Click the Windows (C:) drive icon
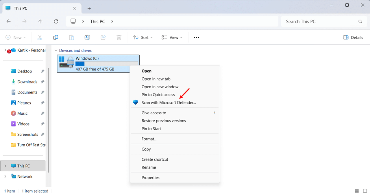 tap(66, 63)
